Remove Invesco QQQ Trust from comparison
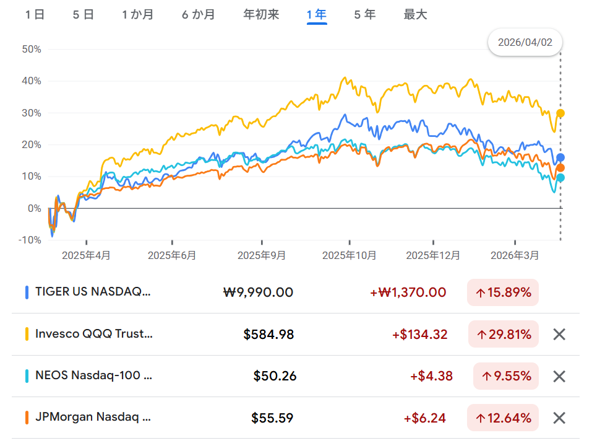 [x=559, y=335]
